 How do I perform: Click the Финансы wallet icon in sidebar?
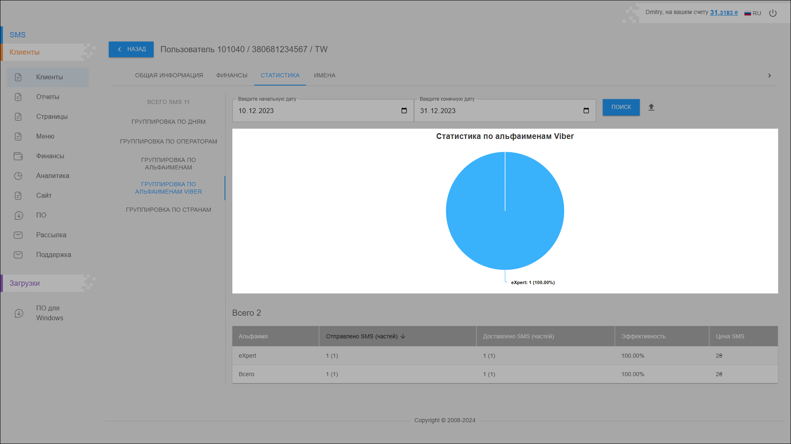[18, 156]
